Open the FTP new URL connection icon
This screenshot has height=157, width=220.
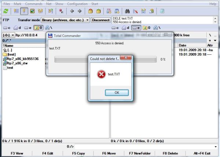(117, 11)
